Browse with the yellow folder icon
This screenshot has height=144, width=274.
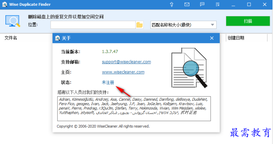pyautogui.click(x=139, y=25)
